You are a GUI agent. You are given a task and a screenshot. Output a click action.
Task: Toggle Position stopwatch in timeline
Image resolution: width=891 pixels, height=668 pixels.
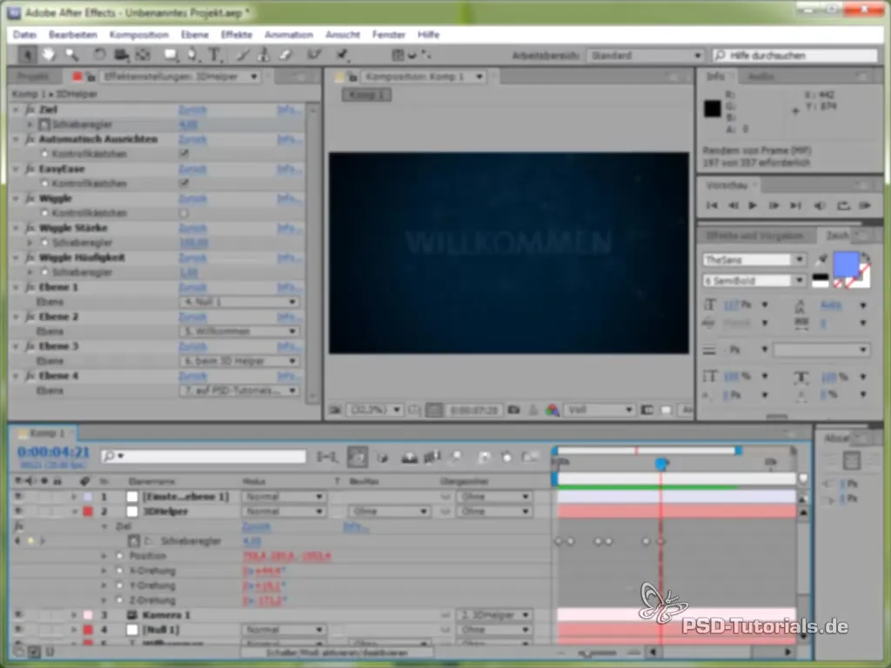point(119,556)
